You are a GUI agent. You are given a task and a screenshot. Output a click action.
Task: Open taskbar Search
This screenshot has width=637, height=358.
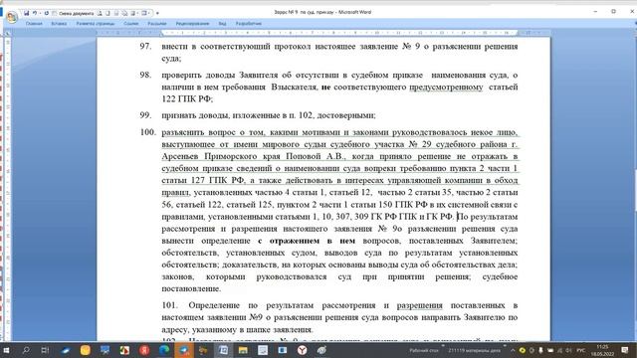coord(26,350)
